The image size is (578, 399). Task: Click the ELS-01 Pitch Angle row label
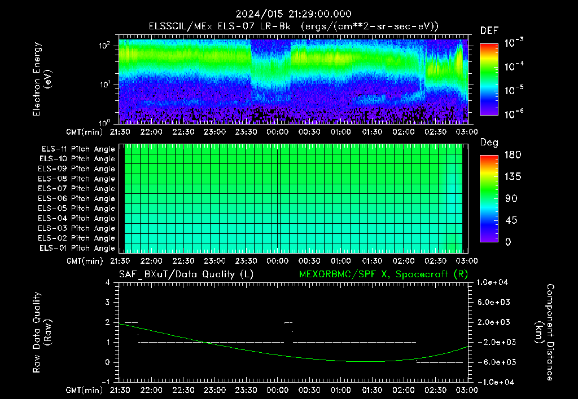77,248
